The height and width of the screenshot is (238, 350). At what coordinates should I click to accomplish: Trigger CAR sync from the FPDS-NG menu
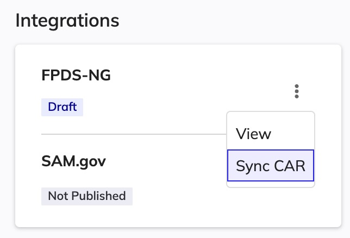pyautogui.click(x=271, y=166)
